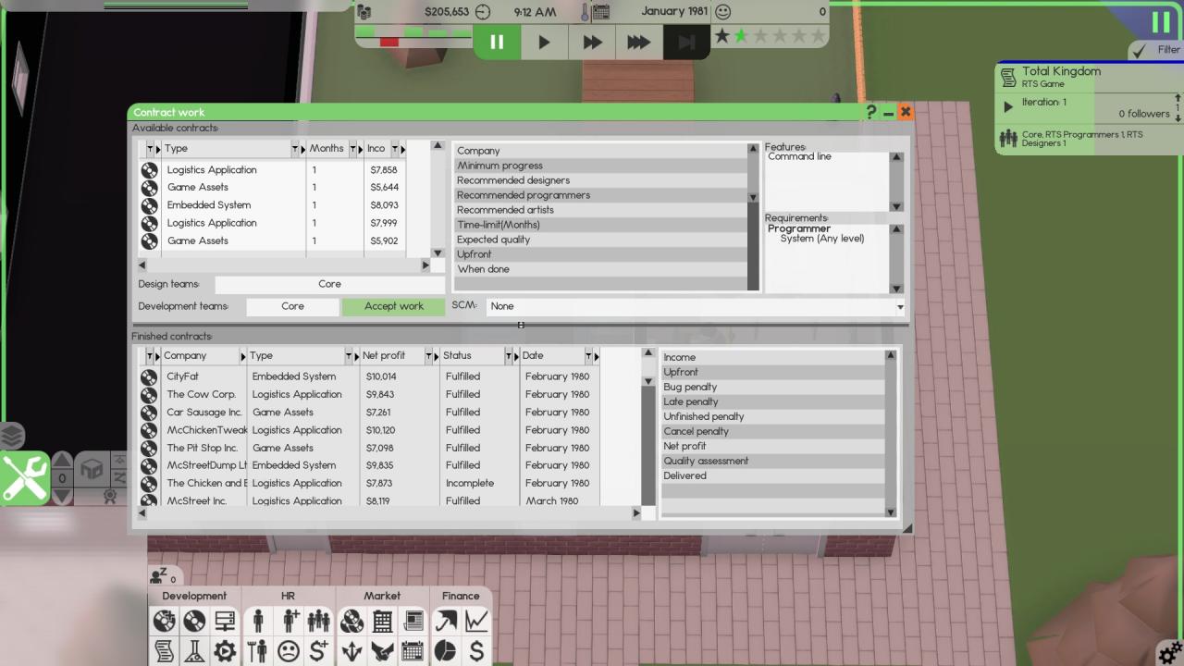
Task: Click the Core development teams button
Action: click(292, 306)
